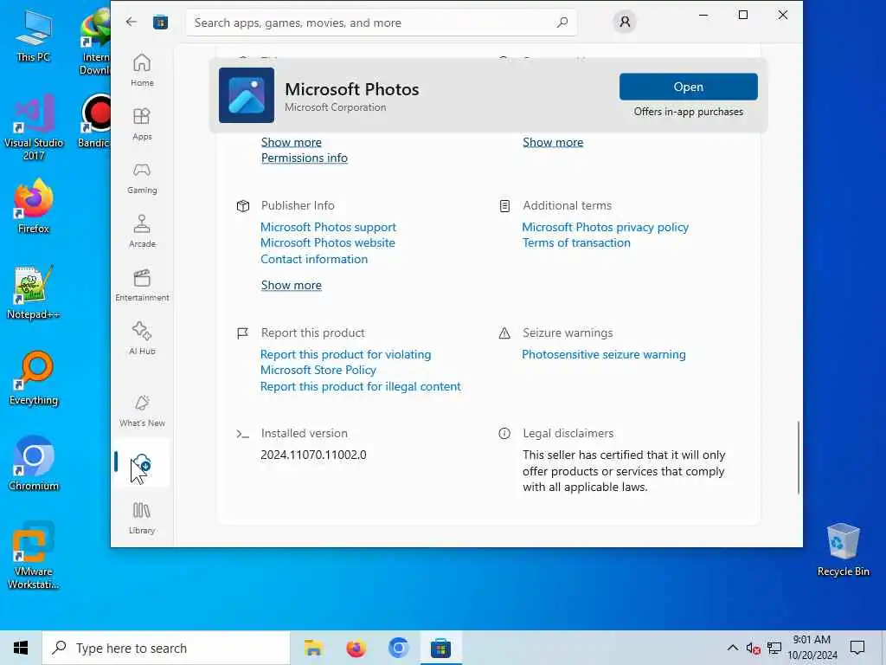The width and height of the screenshot is (886, 665).
Task: Open Microsoft Photos website link
Action: [x=328, y=242]
